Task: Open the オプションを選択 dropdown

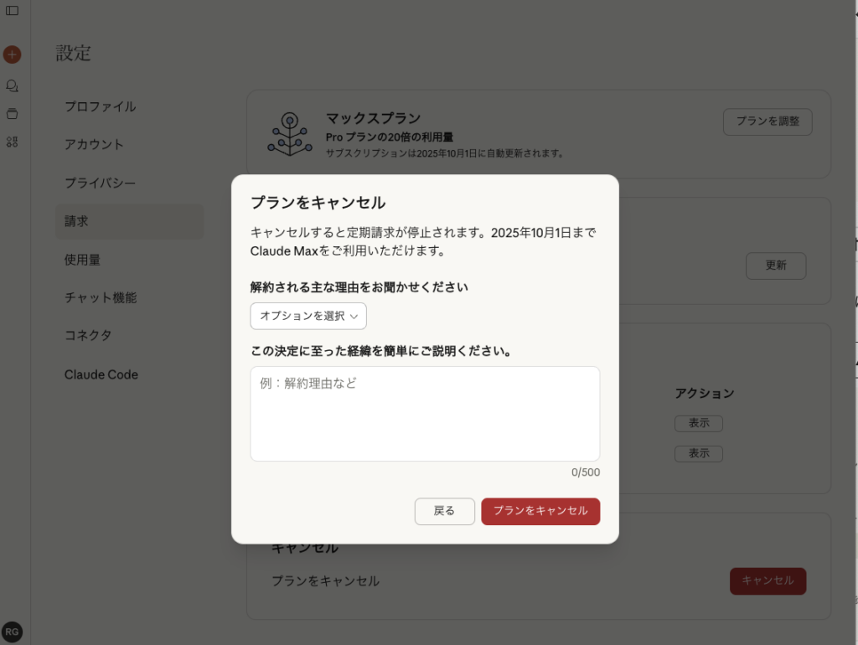Action: point(308,316)
